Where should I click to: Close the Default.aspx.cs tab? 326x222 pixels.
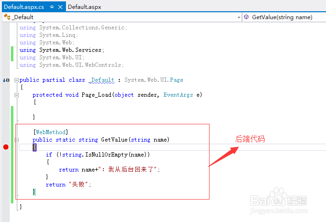pyautogui.click(x=60, y=7)
